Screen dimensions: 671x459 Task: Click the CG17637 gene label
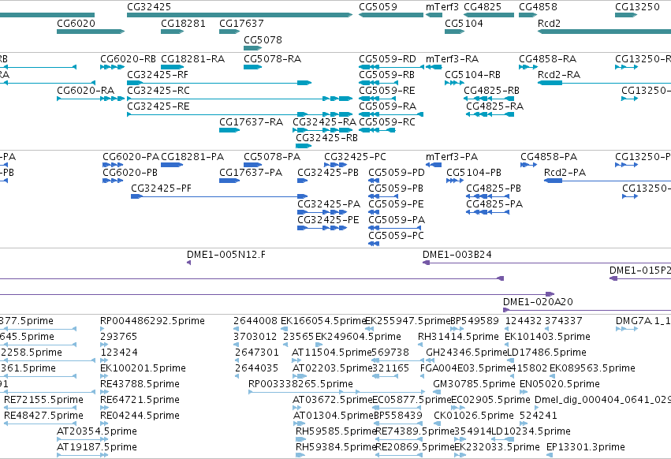241,23
